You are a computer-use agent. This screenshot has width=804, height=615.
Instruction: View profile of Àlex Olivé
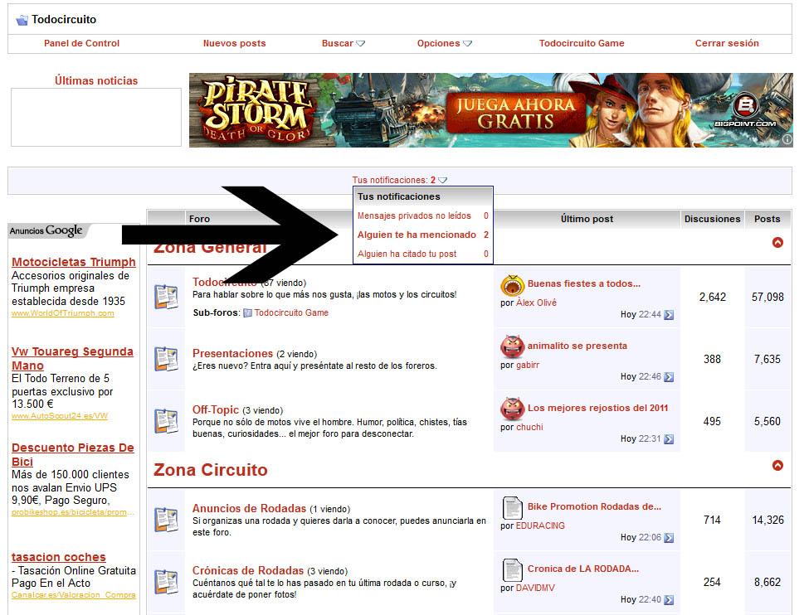tap(536, 303)
